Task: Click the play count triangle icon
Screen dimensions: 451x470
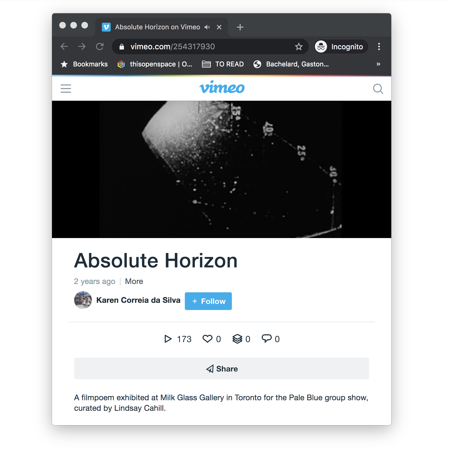Action: pos(168,339)
